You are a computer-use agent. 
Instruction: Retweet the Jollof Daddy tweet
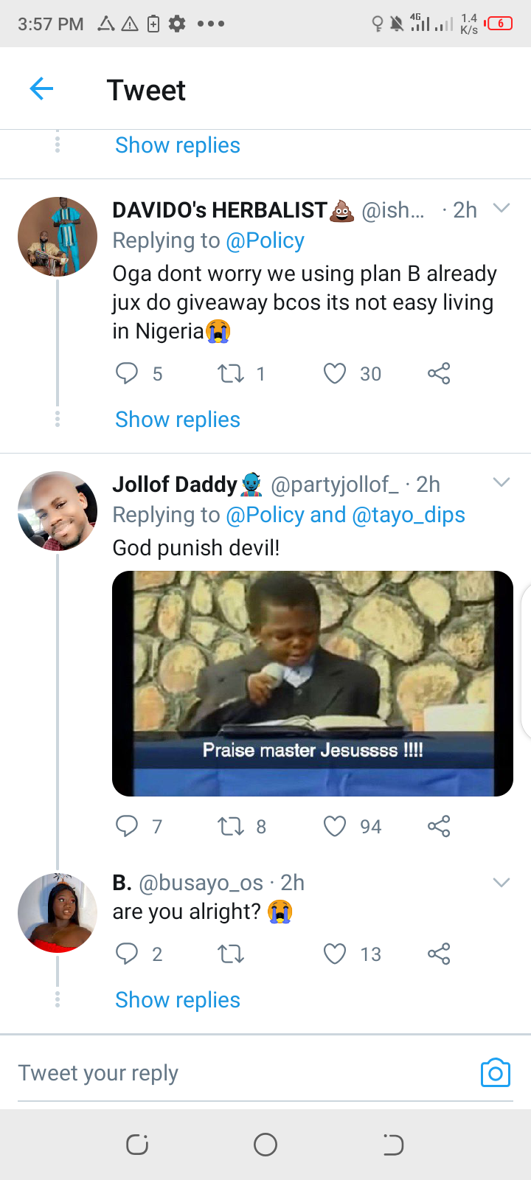click(x=231, y=826)
